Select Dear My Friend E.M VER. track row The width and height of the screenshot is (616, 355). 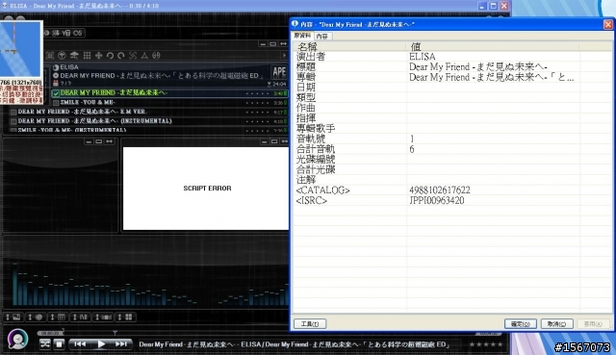point(148,112)
